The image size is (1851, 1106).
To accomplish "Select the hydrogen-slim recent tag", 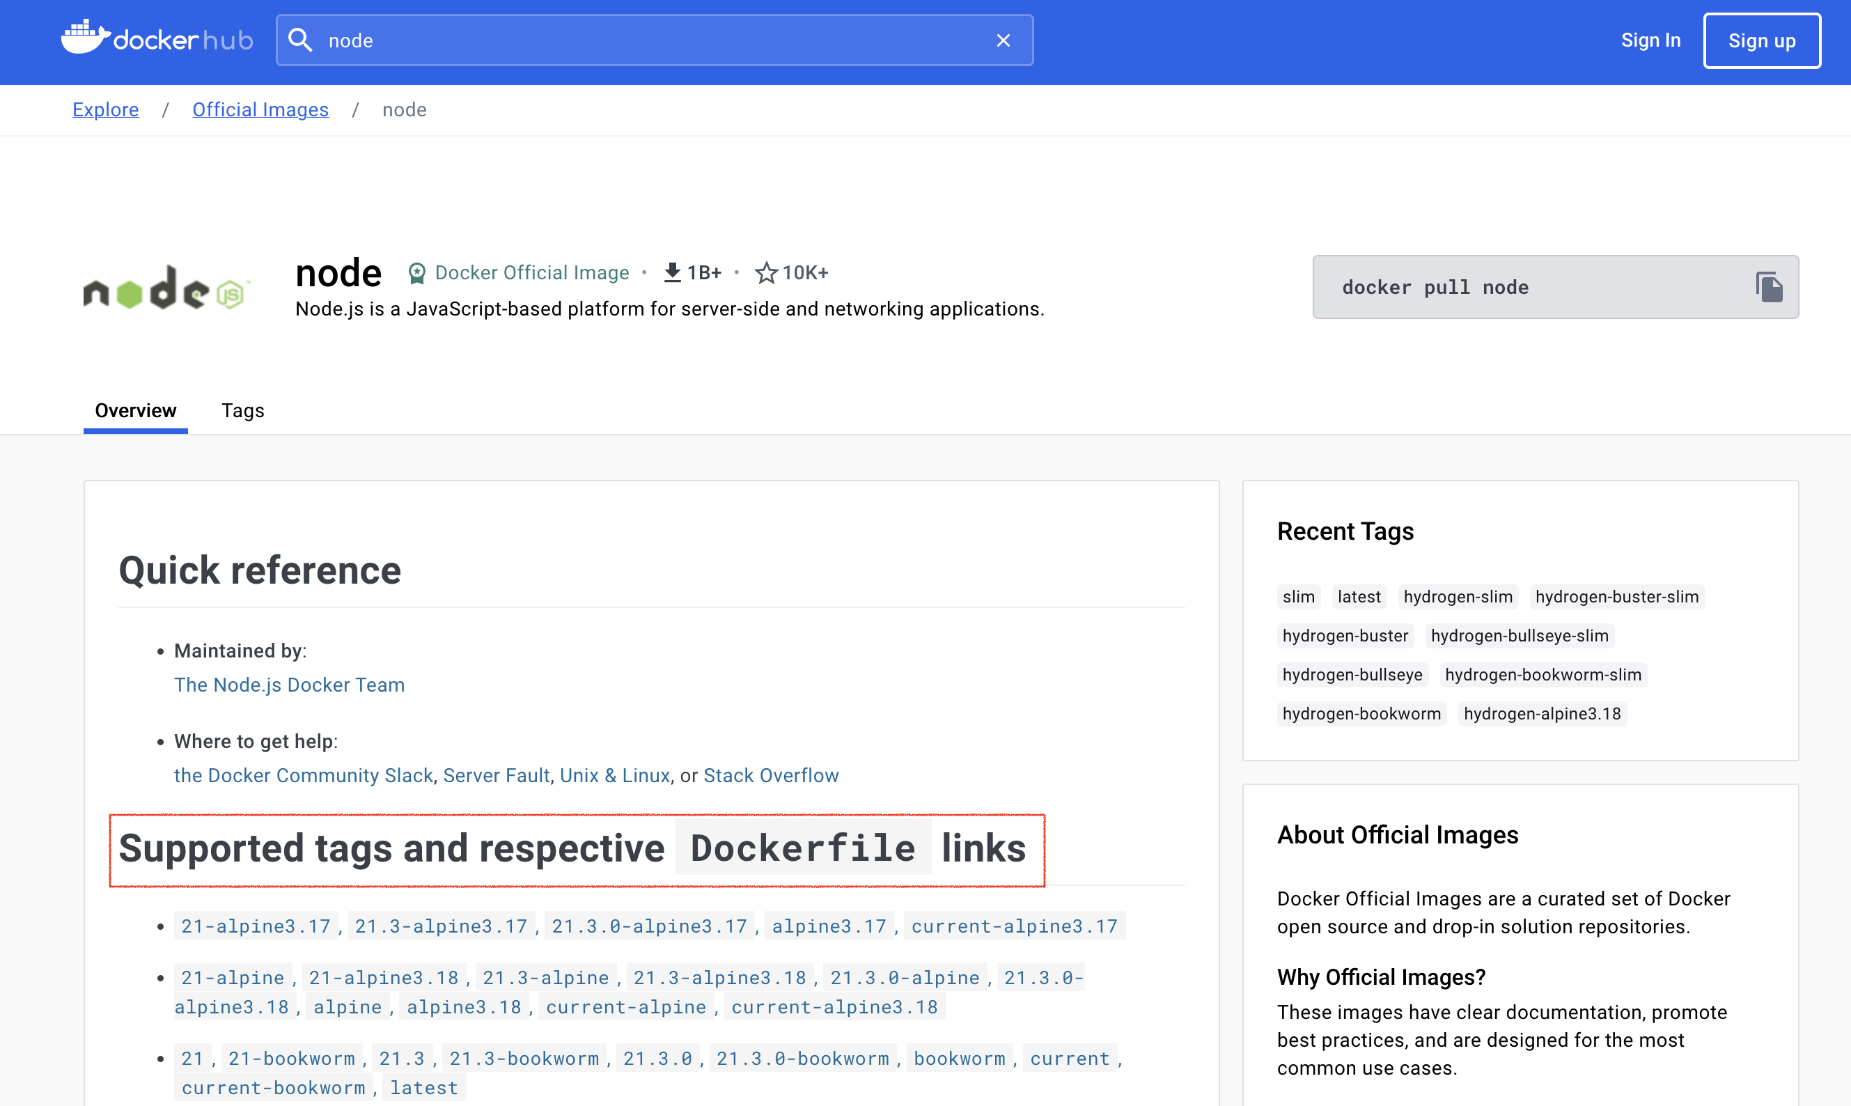I will pyautogui.click(x=1458, y=596).
